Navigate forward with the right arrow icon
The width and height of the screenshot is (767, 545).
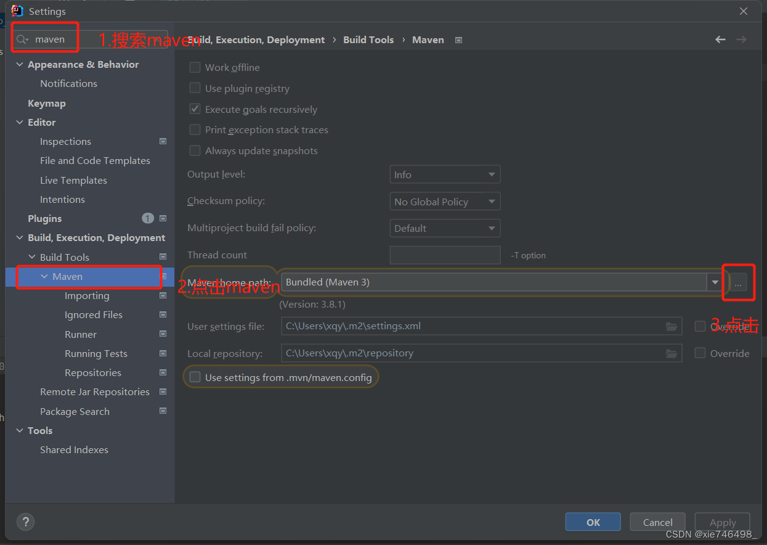click(742, 39)
